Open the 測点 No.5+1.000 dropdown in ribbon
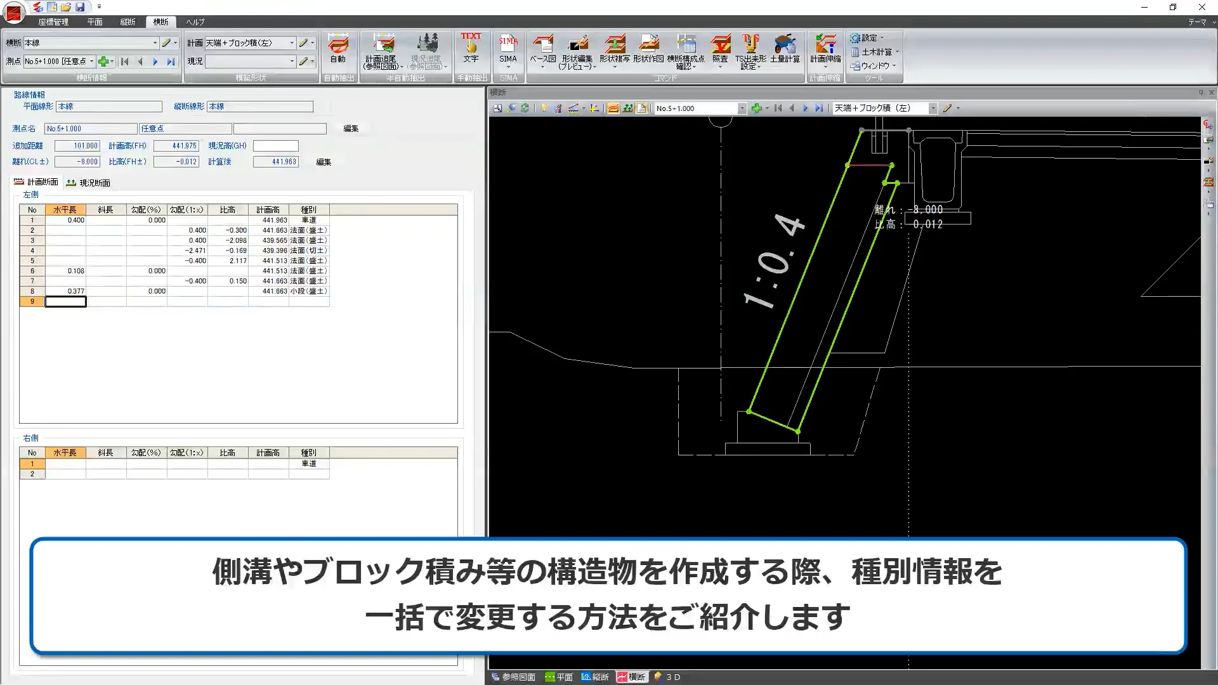1218x685 pixels. tap(91, 62)
